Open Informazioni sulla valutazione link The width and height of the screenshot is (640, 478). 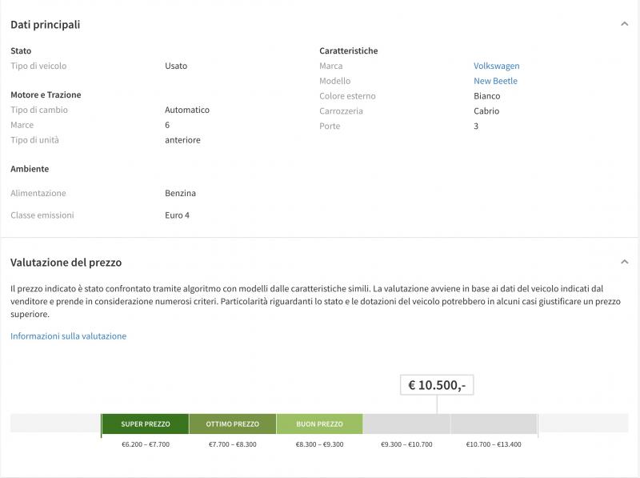pyautogui.click(x=68, y=336)
